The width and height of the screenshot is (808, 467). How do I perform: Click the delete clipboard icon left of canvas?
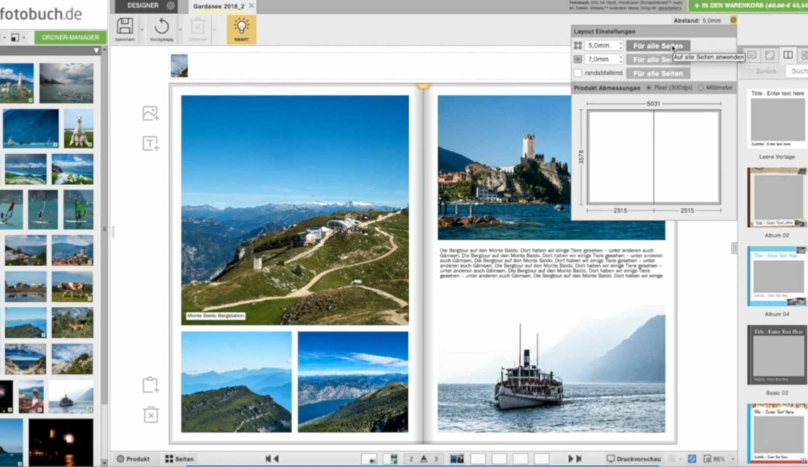coord(150,415)
